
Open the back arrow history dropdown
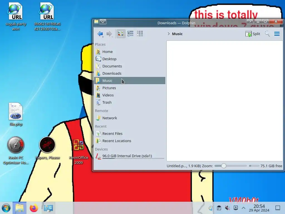click(x=103, y=37)
